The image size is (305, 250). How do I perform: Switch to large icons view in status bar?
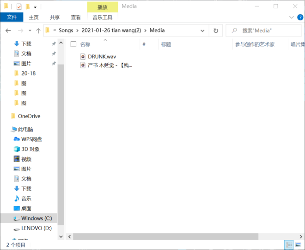tap(299, 245)
